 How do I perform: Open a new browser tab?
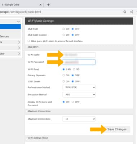pos(48,5)
